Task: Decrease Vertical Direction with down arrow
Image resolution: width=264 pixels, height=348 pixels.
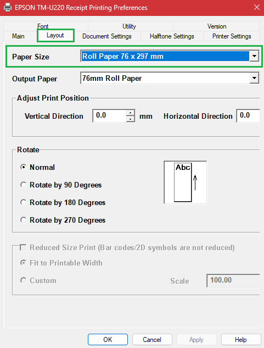Action: pyautogui.click(x=131, y=119)
